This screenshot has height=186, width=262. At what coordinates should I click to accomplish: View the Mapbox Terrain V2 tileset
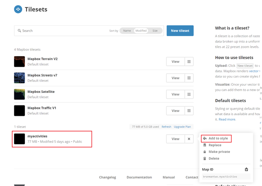176,62
